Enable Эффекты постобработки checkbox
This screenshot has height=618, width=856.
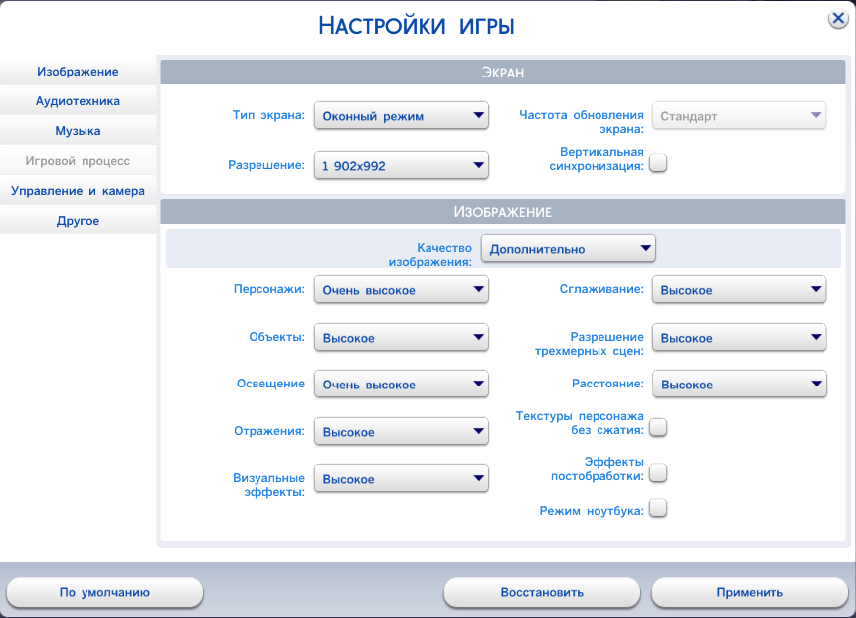658,472
